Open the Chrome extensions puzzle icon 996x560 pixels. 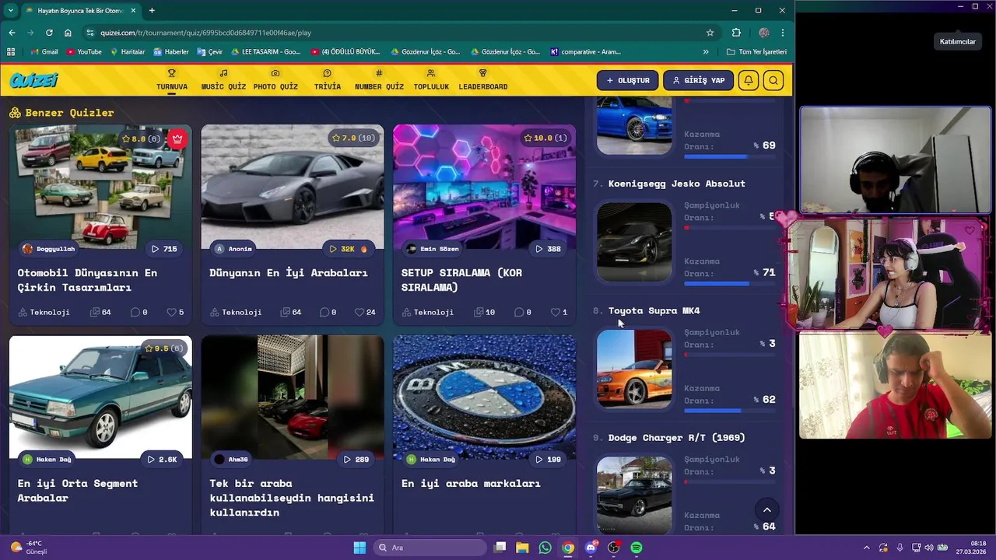click(736, 33)
